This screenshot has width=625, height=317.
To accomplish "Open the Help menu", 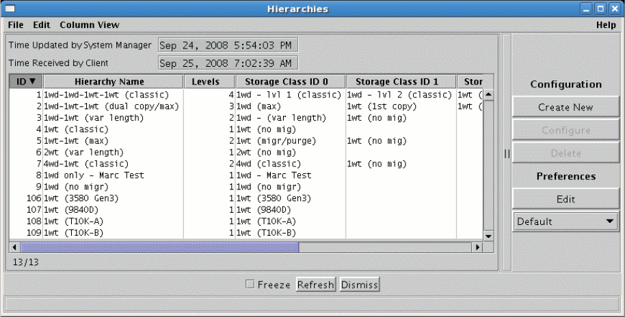I will (x=606, y=25).
